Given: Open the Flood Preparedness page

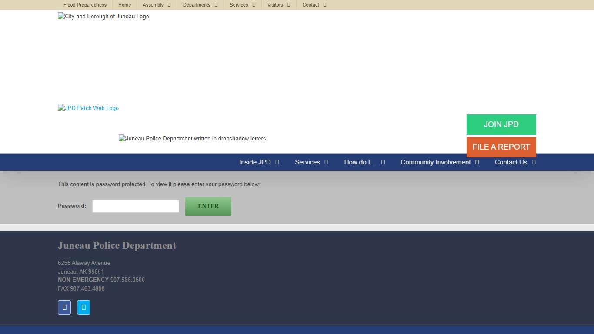Looking at the screenshot, I should tap(85, 5).
